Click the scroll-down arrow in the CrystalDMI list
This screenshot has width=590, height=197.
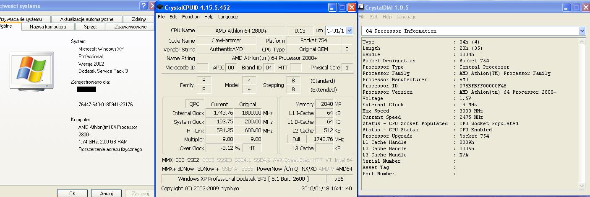(582, 186)
